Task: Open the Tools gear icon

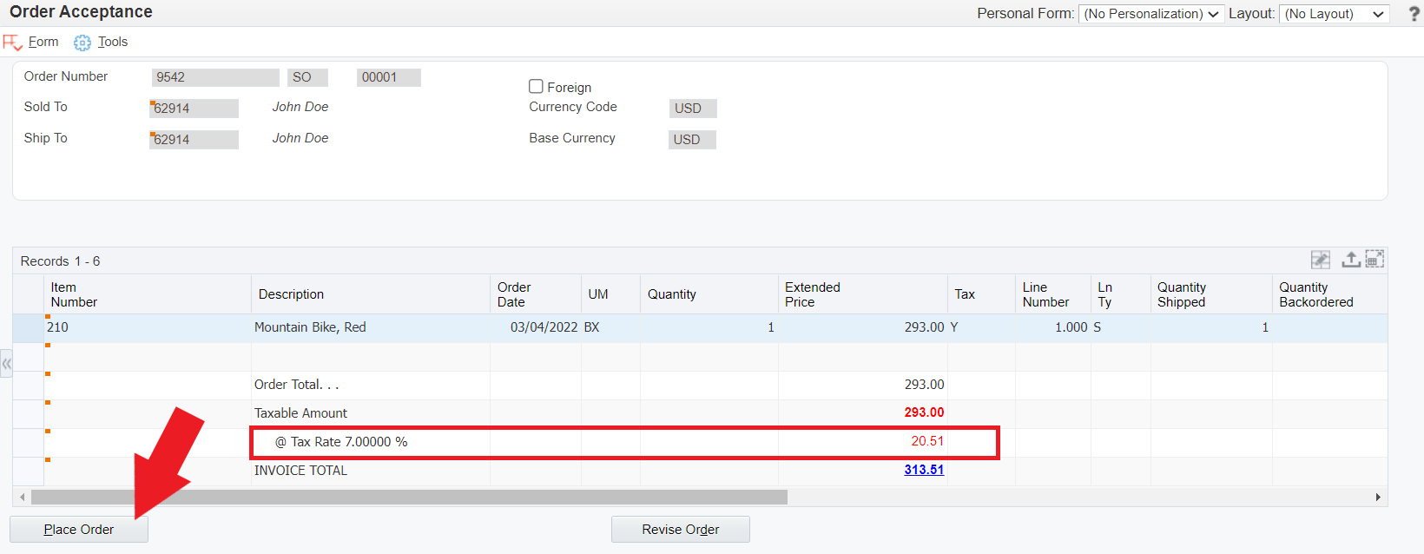Action: [82, 43]
